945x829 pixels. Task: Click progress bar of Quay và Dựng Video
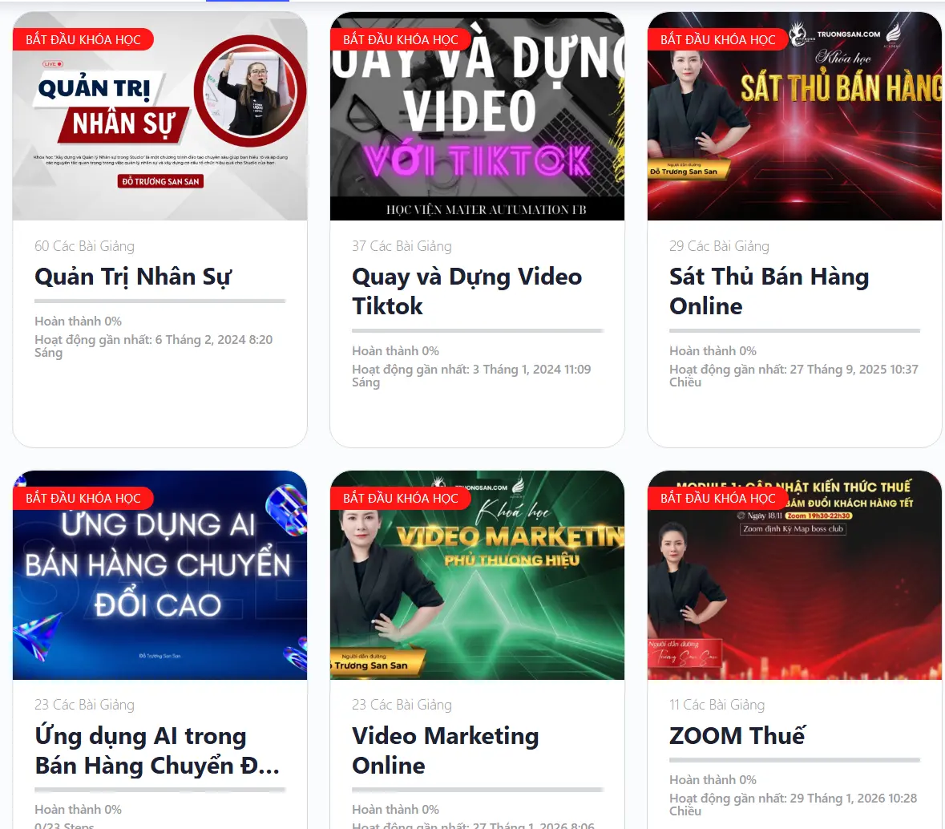478,331
